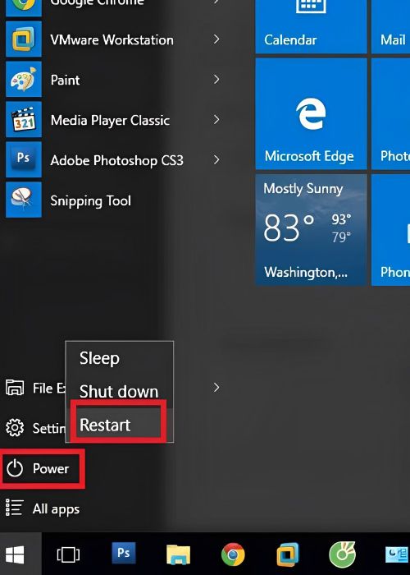
Task: Expand Adobe Photoshop CS3 jump list arrow
Action: click(x=216, y=159)
